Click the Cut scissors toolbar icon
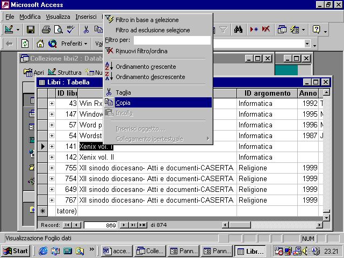The height and width of the screenshot is (258, 344). point(86,30)
